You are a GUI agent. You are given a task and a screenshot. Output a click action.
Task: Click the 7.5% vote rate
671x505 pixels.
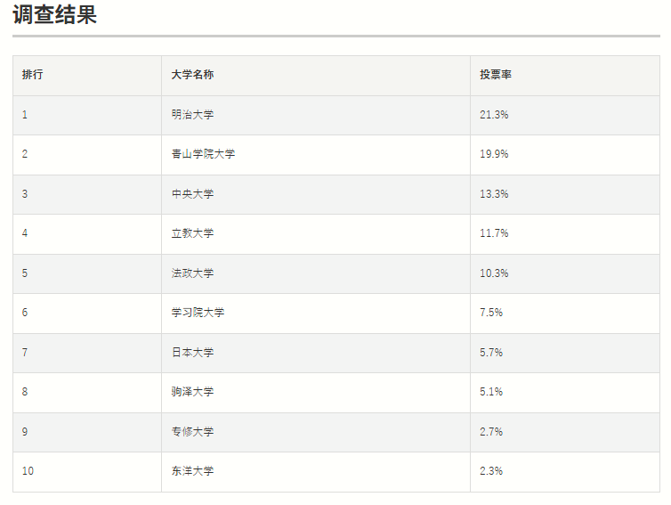(x=491, y=313)
